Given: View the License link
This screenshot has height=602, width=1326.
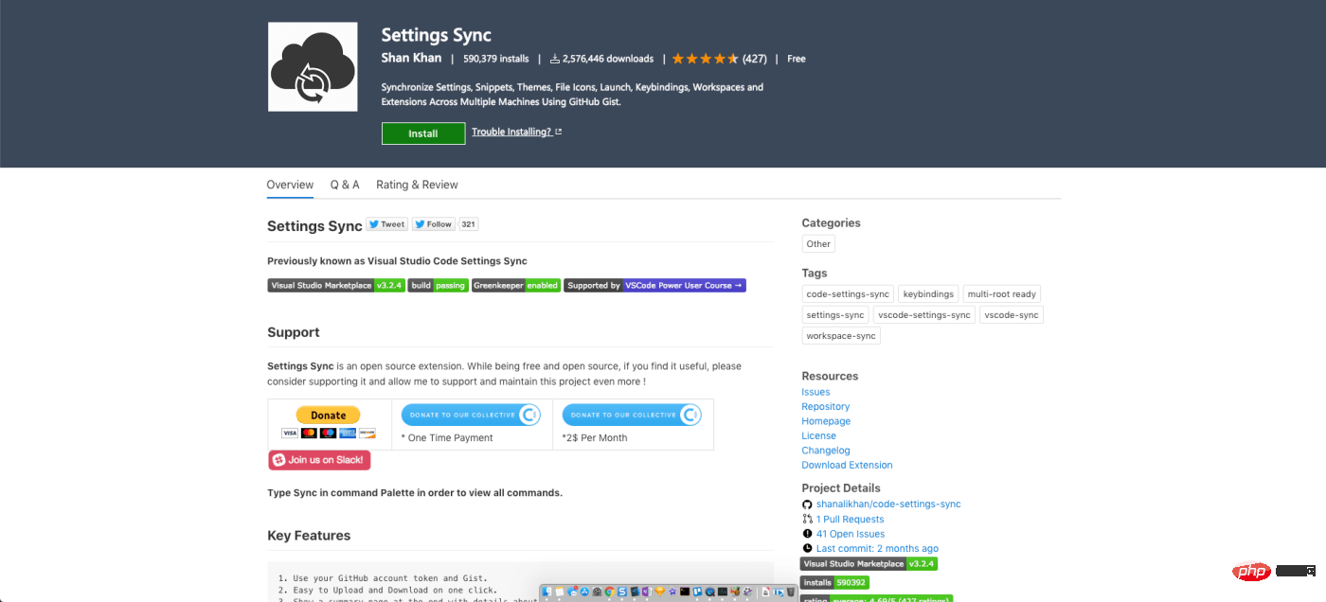Looking at the screenshot, I should pyautogui.click(x=819, y=436).
